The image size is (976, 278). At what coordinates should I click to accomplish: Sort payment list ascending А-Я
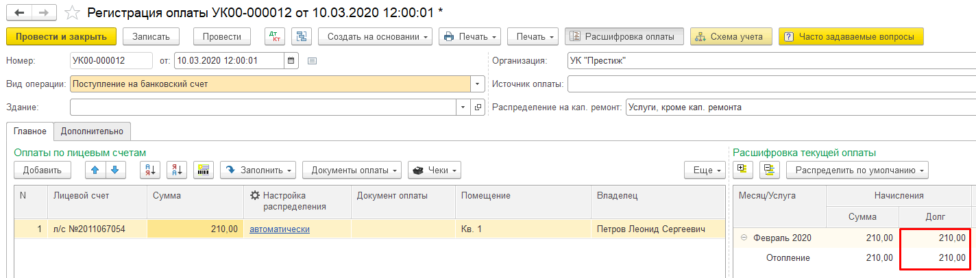pos(151,170)
